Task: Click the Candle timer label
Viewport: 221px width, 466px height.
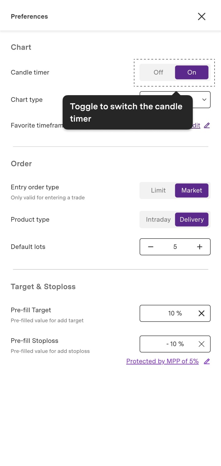Action: click(30, 72)
